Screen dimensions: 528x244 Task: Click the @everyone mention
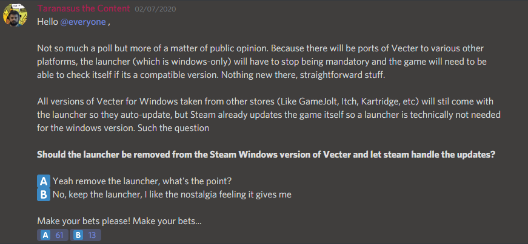point(83,22)
